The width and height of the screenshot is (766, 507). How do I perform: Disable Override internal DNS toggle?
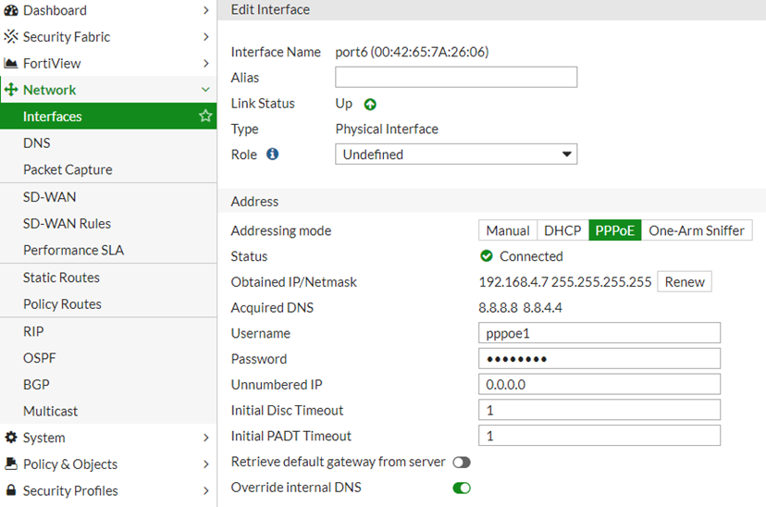coord(461,488)
